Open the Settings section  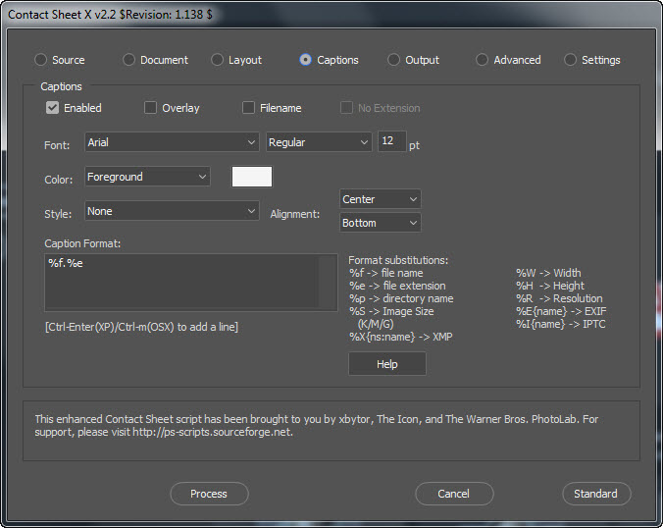point(571,60)
